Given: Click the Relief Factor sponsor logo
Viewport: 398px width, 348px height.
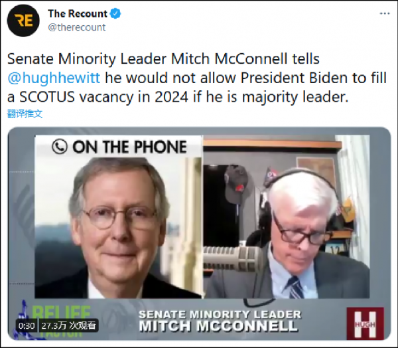Looking at the screenshot, I should pos(54,319).
